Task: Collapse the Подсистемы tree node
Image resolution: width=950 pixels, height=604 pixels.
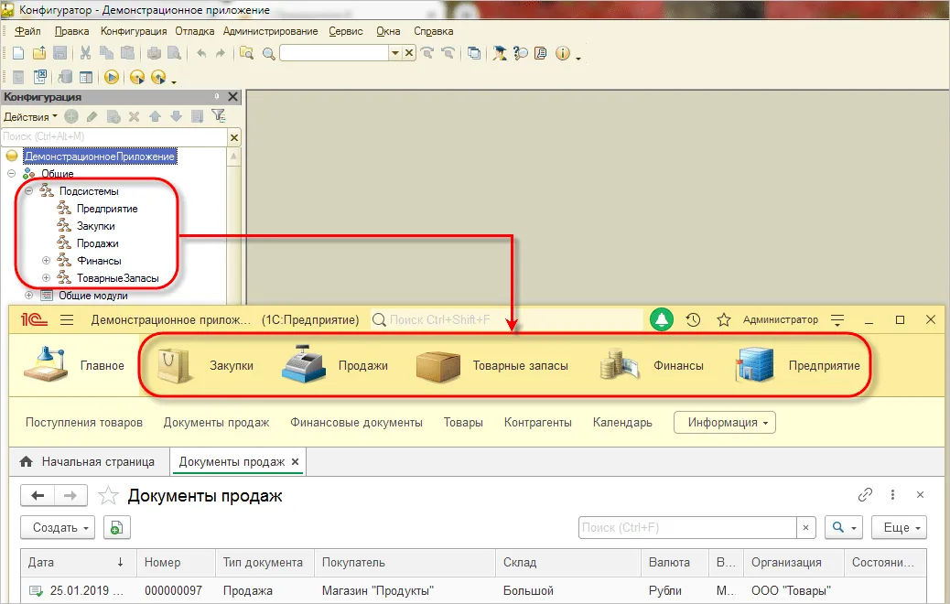Action: pyautogui.click(x=28, y=191)
